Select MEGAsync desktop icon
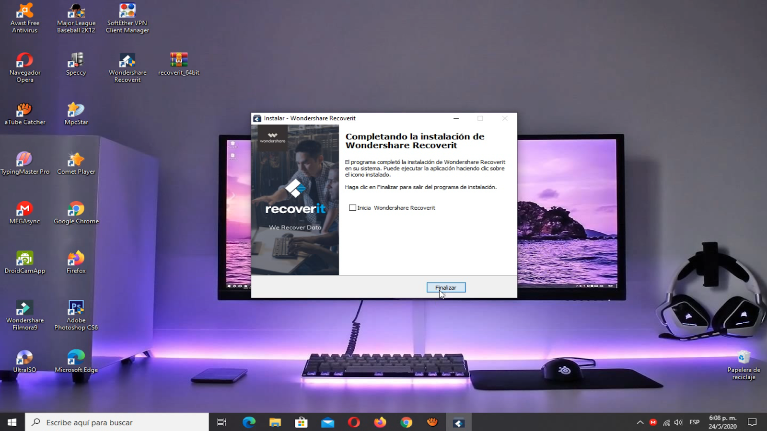Viewport: 767px width, 431px height. [x=25, y=213]
